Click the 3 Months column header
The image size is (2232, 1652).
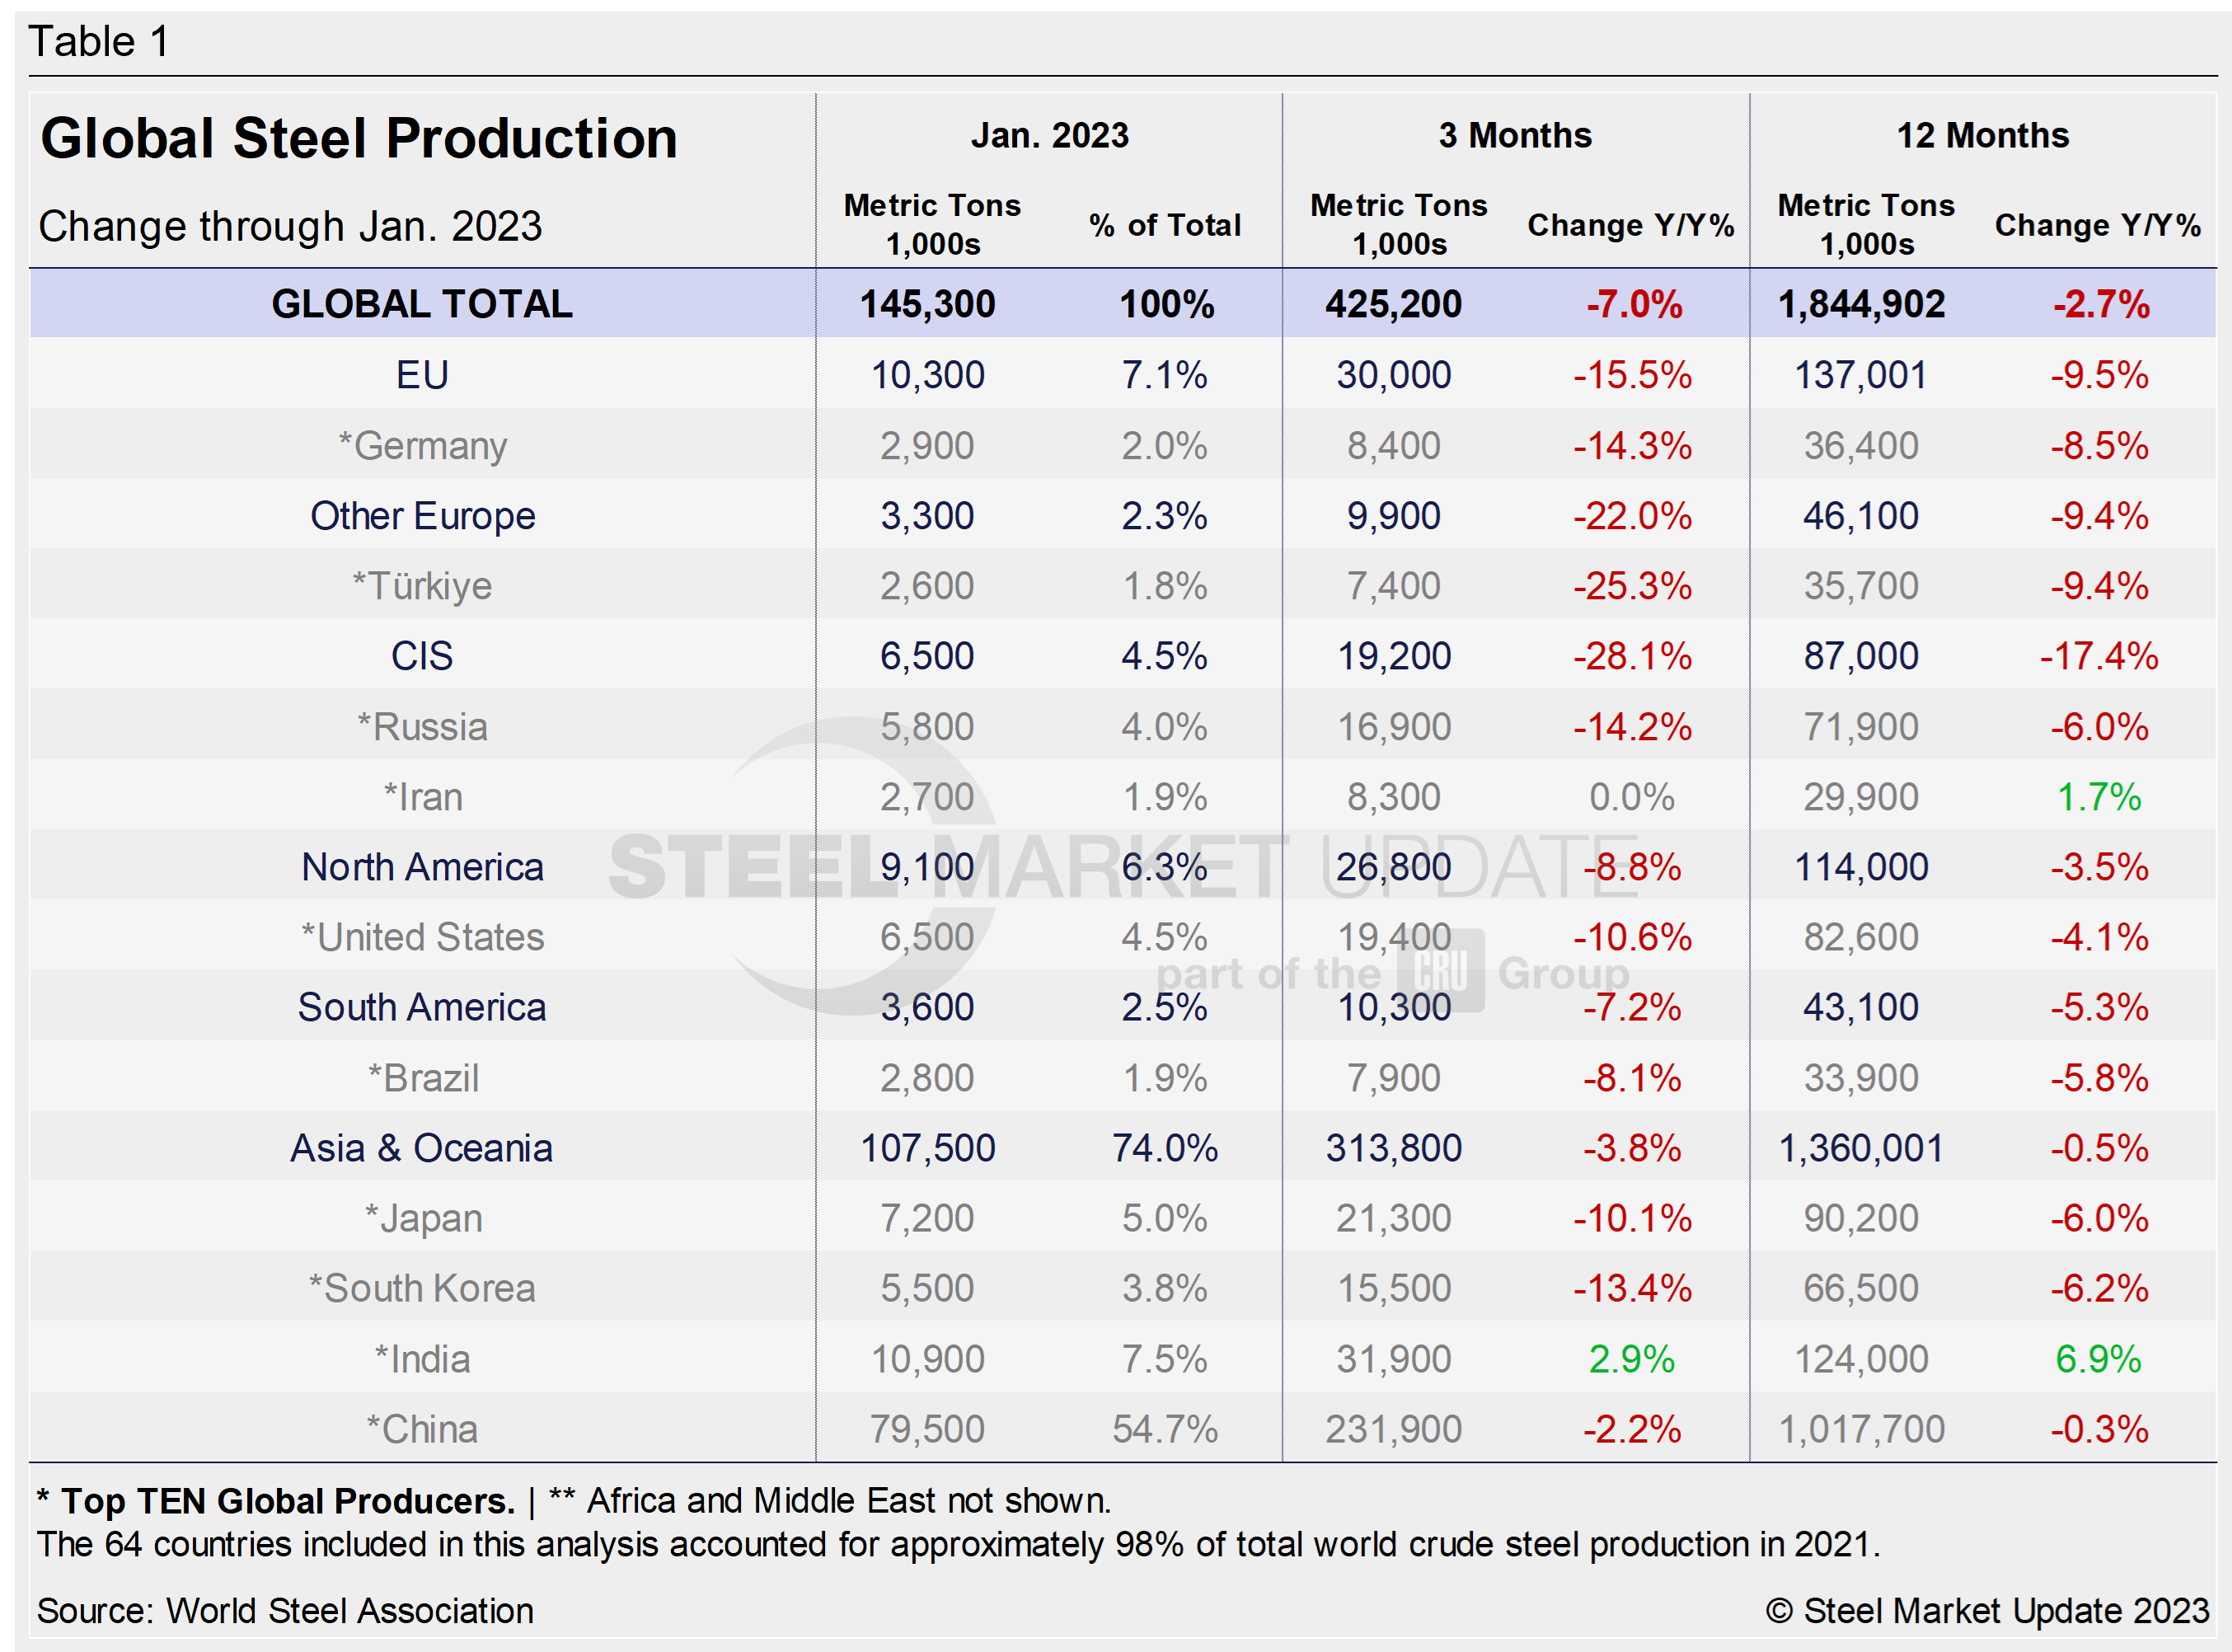1514,135
